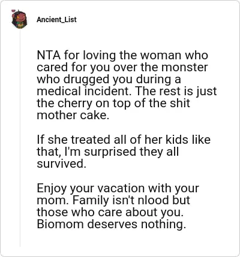The image size is (240, 257).
Task: Select the paragraph beginning "If she treated"
Action: coord(124,152)
